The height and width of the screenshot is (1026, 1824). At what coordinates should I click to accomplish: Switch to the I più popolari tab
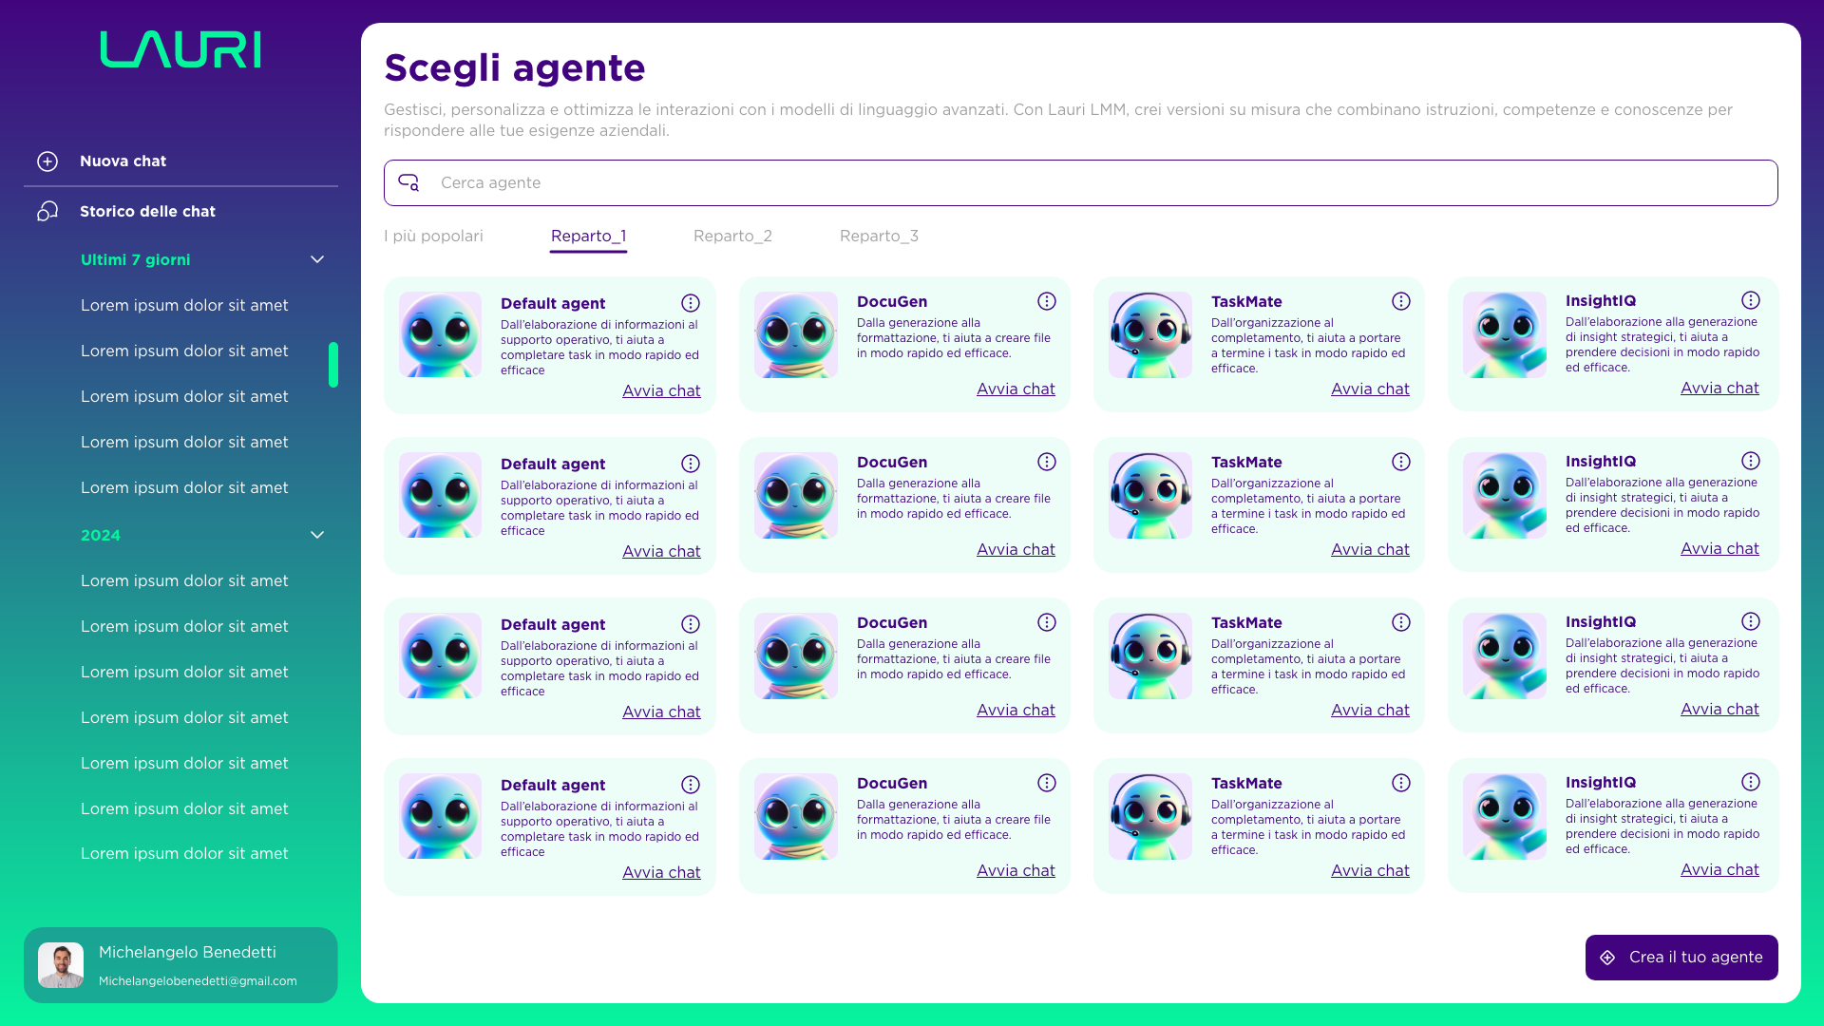[433, 236]
